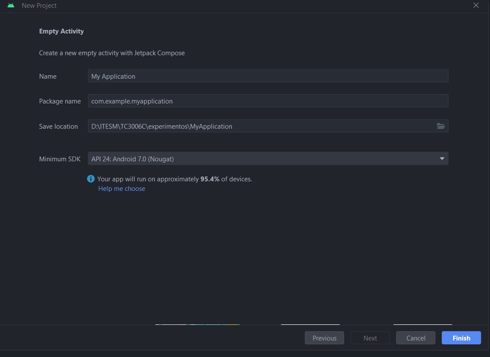Browse folders using the Save location icon
Image resolution: width=490 pixels, height=357 pixels.
tap(441, 126)
